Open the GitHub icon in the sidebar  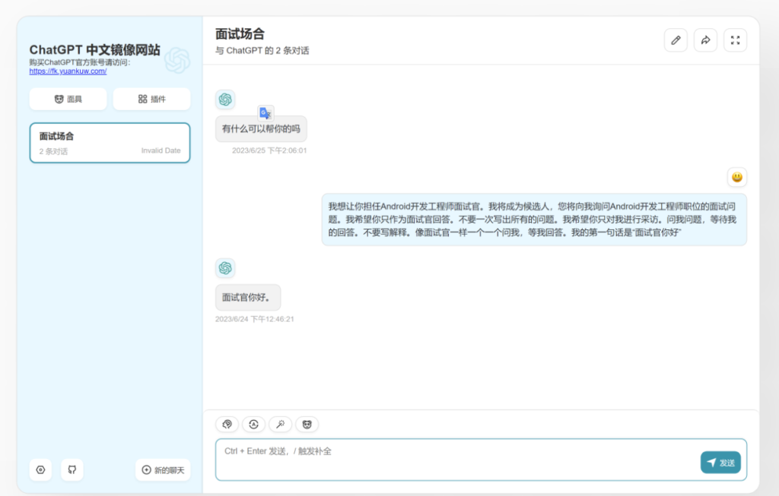[x=72, y=469]
